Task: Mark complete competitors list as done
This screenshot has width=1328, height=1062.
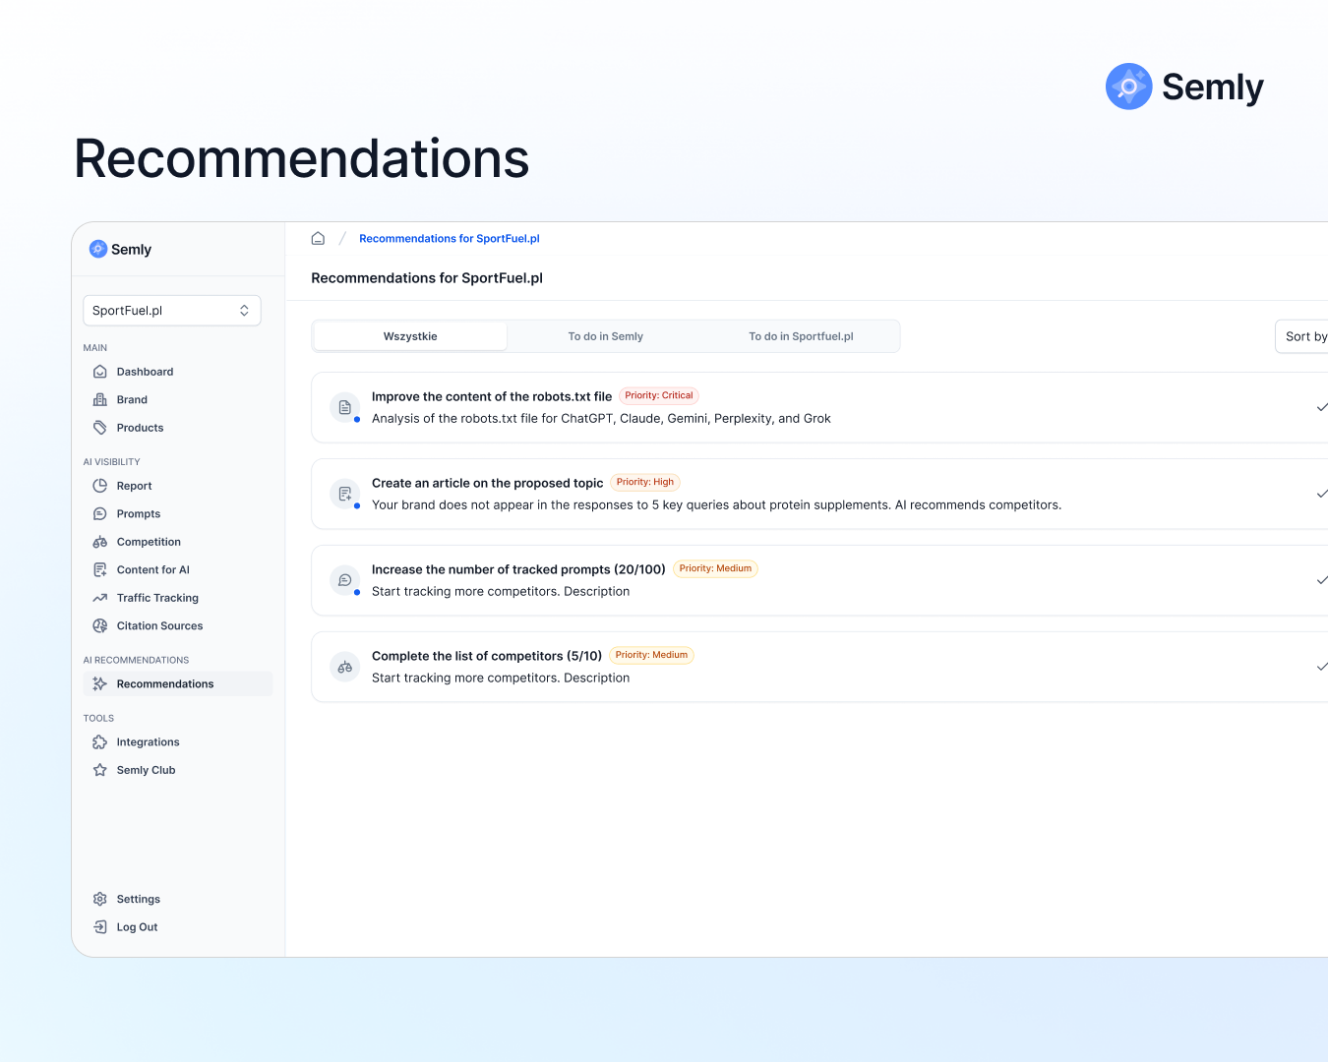Action: coord(1321,667)
